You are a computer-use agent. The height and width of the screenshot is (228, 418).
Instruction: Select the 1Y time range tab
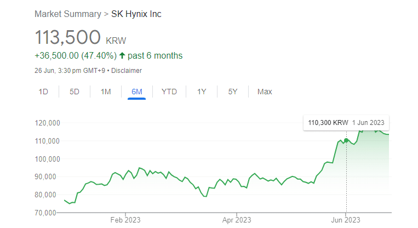(202, 92)
